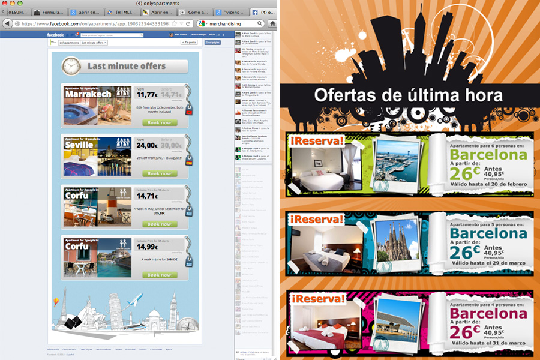This screenshot has height=360, width=540.
Task: Bookmark this page with the star icon
Action: tap(175, 23)
